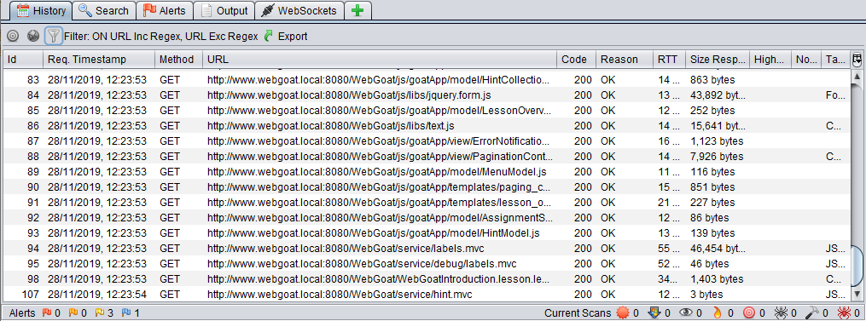
Task: Sort by Req. Timestamp column header
Action: pos(100,59)
